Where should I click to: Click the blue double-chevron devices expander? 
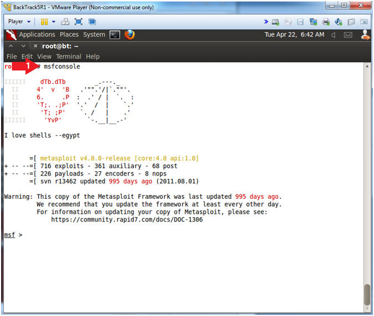266,22
